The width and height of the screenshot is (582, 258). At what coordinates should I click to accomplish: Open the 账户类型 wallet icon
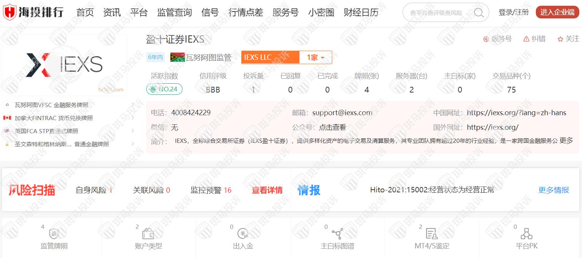coord(148,234)
